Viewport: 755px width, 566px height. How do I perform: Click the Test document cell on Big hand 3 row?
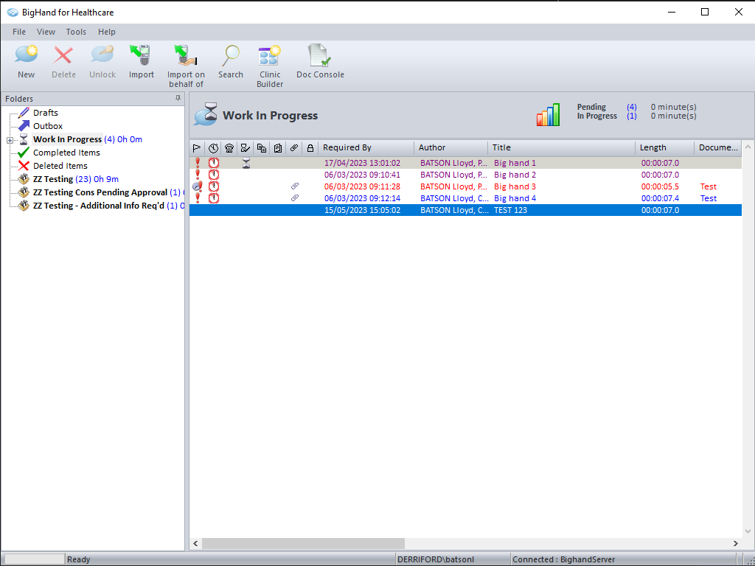point(709,186)
